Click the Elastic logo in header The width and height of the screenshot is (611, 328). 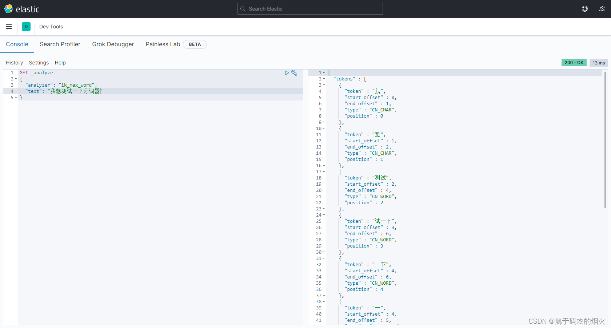coord(22,9)
